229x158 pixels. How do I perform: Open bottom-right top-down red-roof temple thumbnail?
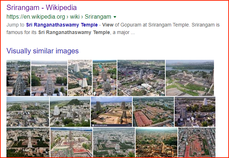point(197,142)
